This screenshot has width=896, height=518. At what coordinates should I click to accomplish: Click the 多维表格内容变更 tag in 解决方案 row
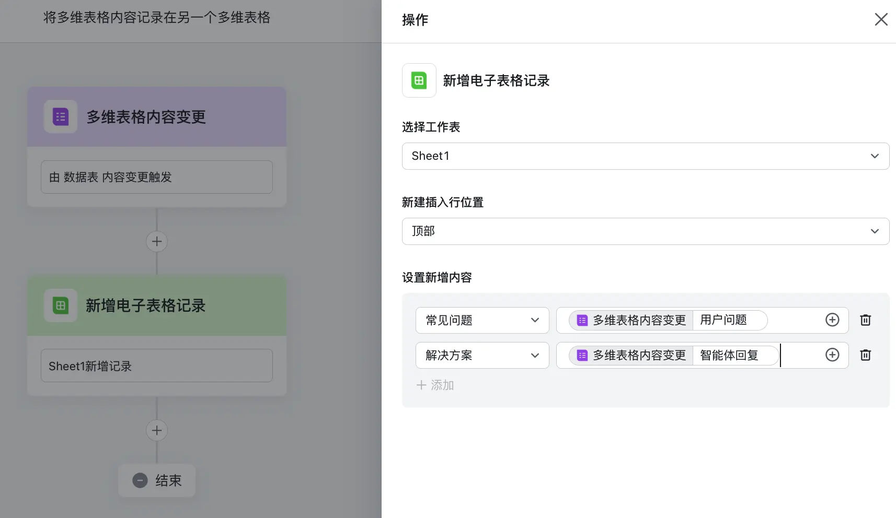[x=631, y=355]
